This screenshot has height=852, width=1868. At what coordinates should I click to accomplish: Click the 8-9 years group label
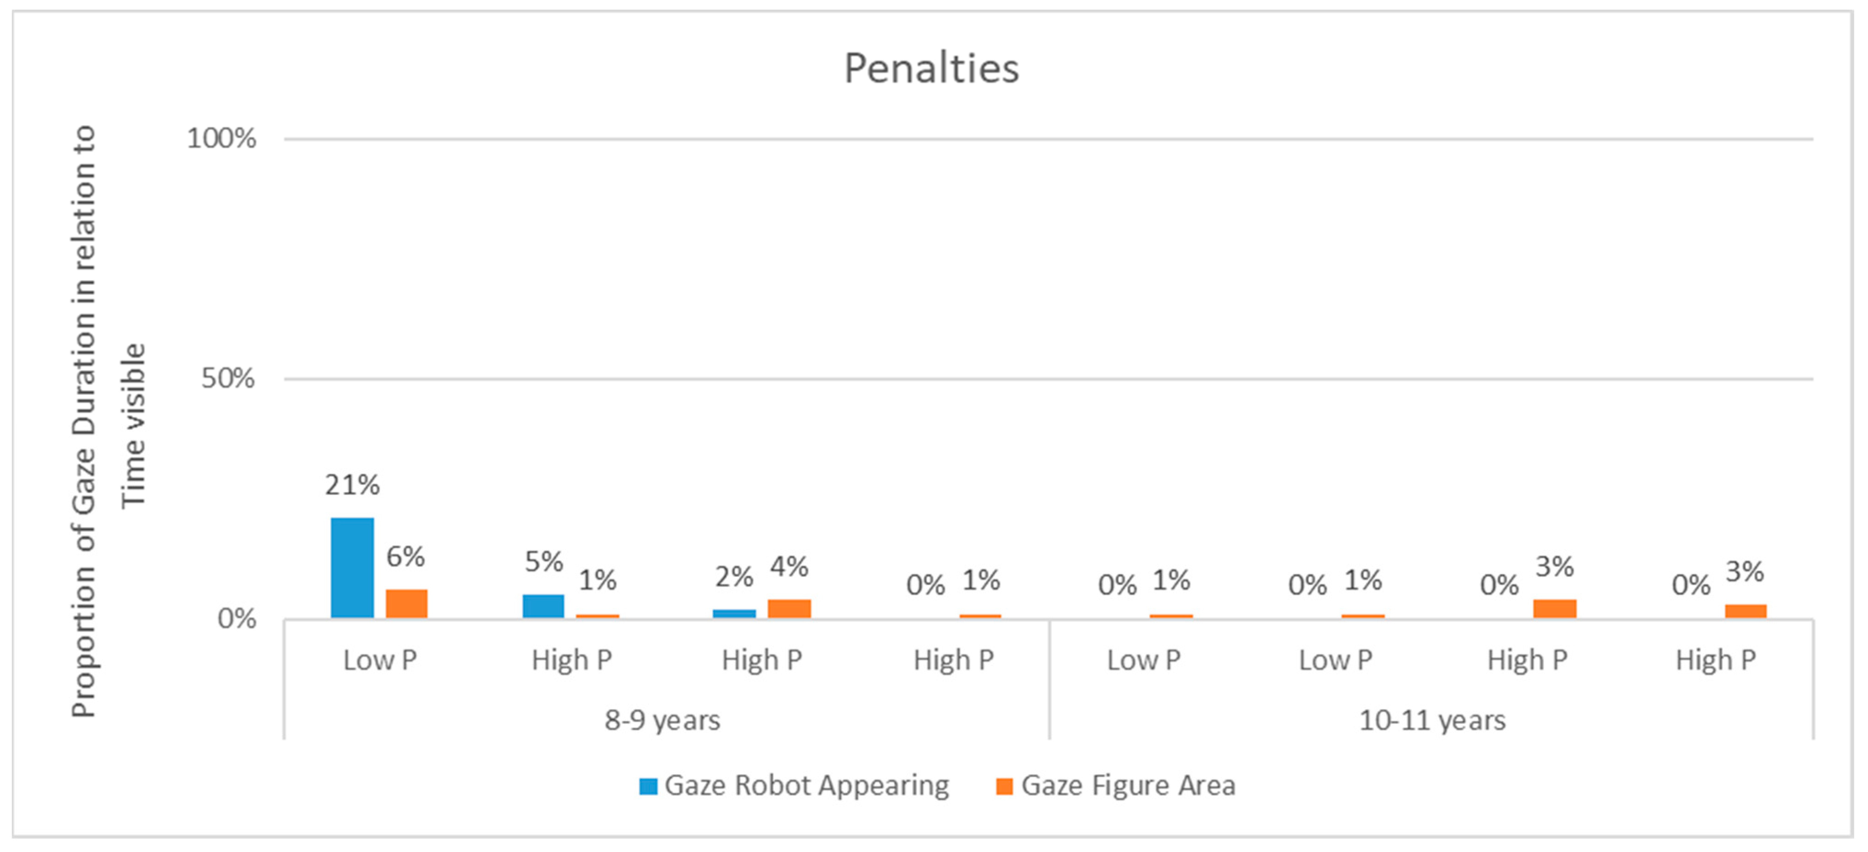click(x=662, y=720)
